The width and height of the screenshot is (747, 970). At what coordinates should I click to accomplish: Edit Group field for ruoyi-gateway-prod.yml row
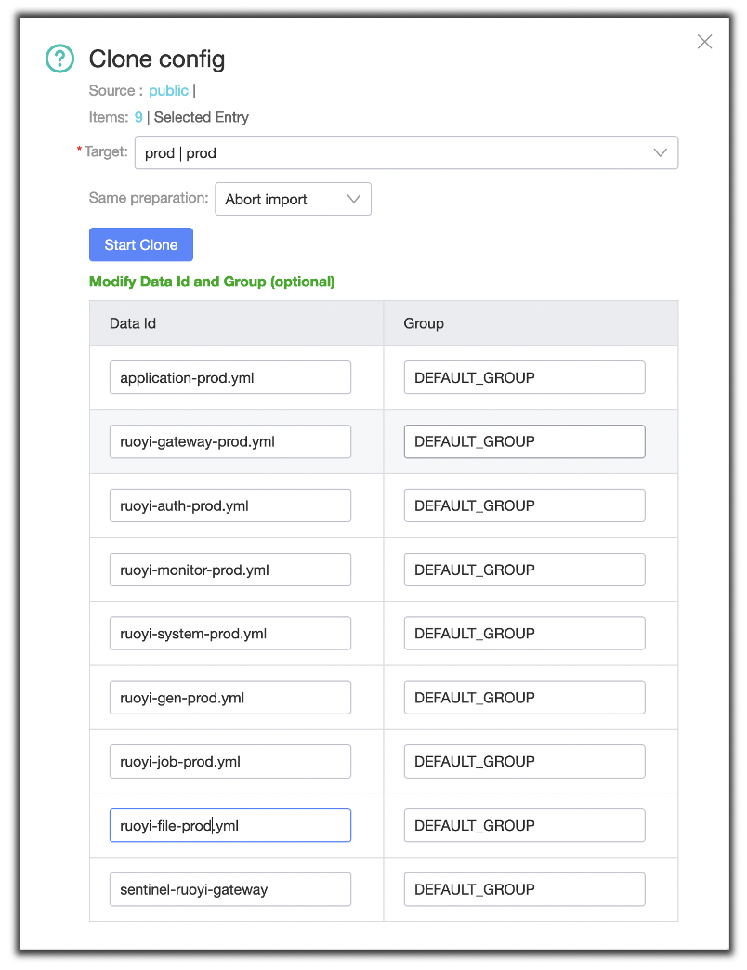pyautogui.click(x=524, y=441)
